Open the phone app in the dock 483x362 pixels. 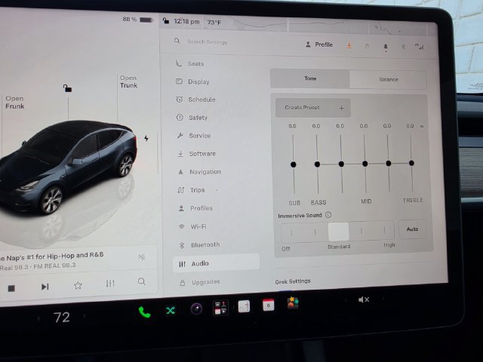pos(144,312)
